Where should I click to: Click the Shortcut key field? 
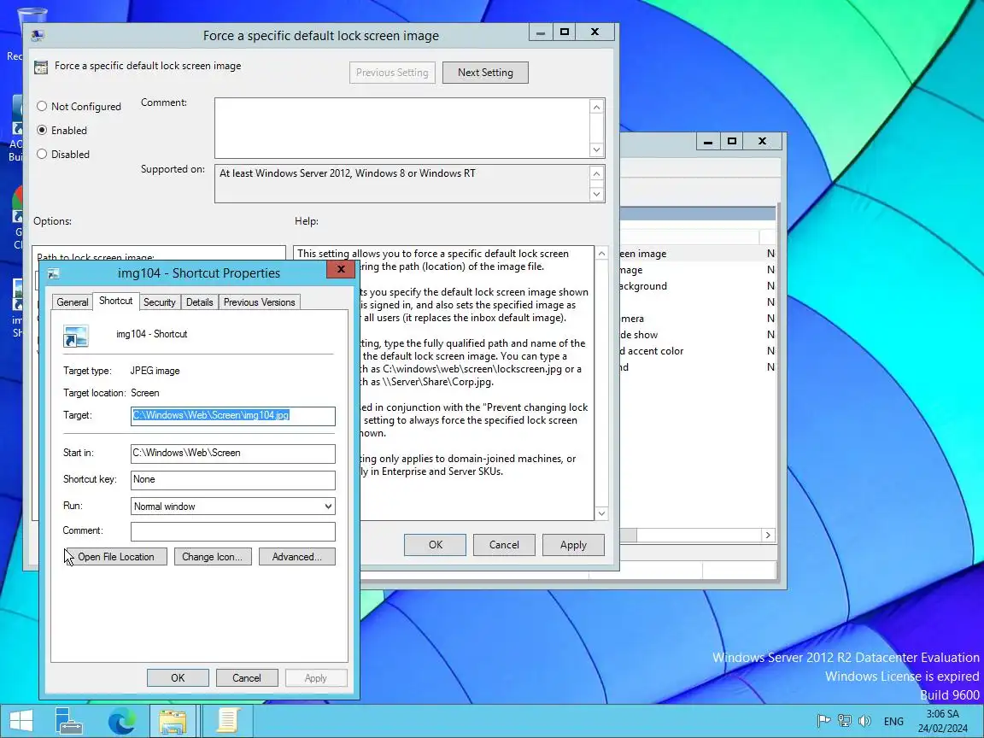tap(233, 479)
